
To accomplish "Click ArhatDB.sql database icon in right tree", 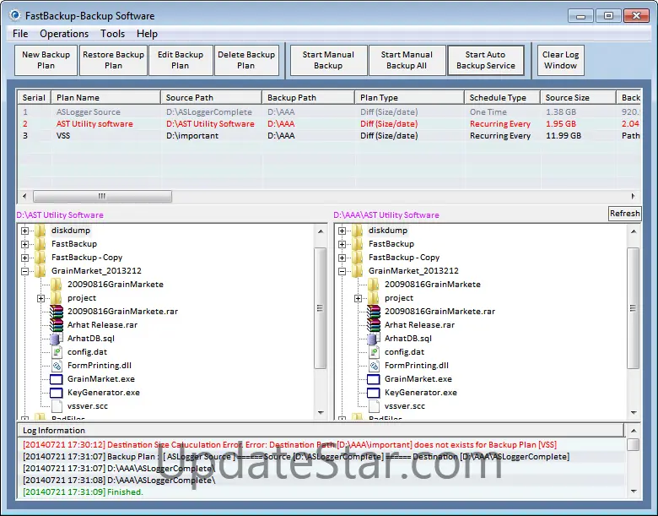I will coord(374,339).
